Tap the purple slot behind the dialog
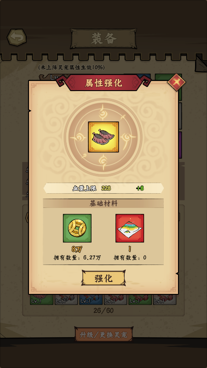The width and height of the screenshot is (207, 368). pos(180,145)
